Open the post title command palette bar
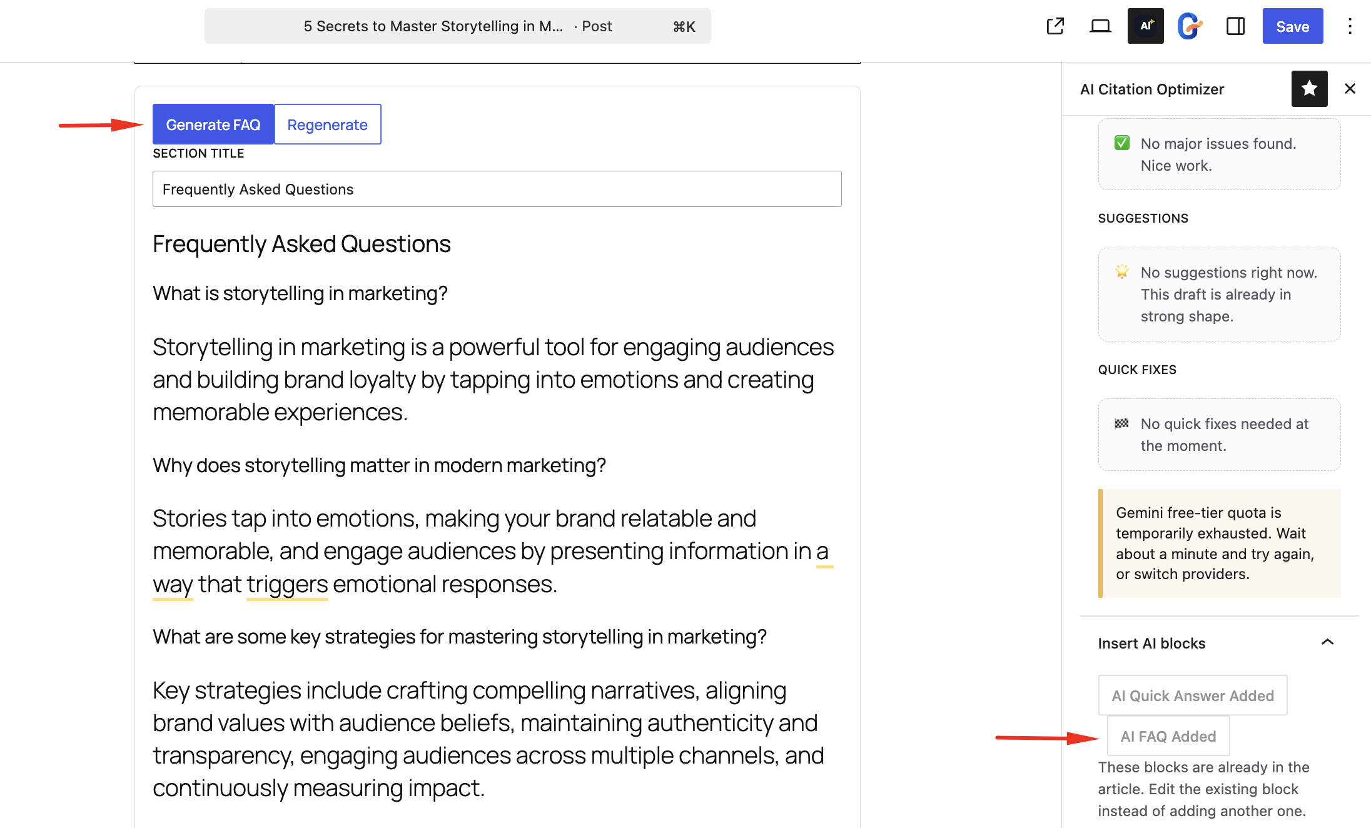 tap(457, 26)
